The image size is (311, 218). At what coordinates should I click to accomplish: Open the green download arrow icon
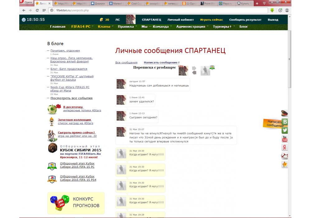point(272,10)
